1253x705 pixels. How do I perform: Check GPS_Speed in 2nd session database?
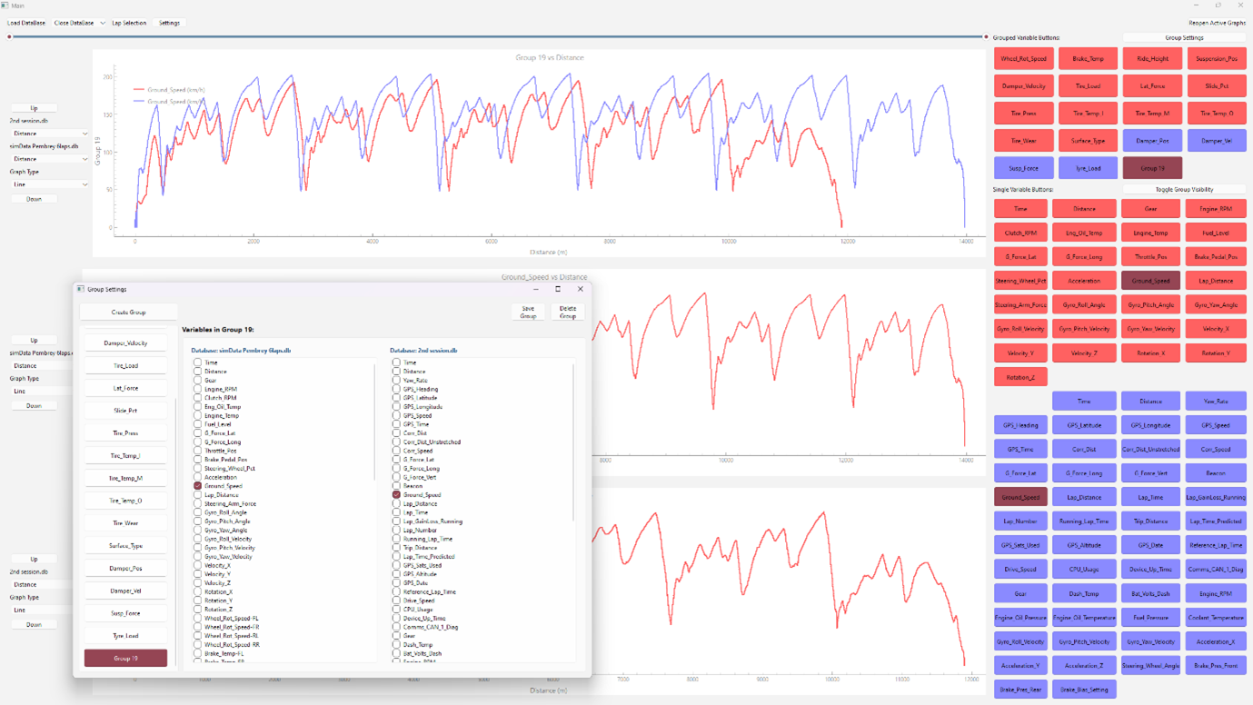(x=396, y=415)
